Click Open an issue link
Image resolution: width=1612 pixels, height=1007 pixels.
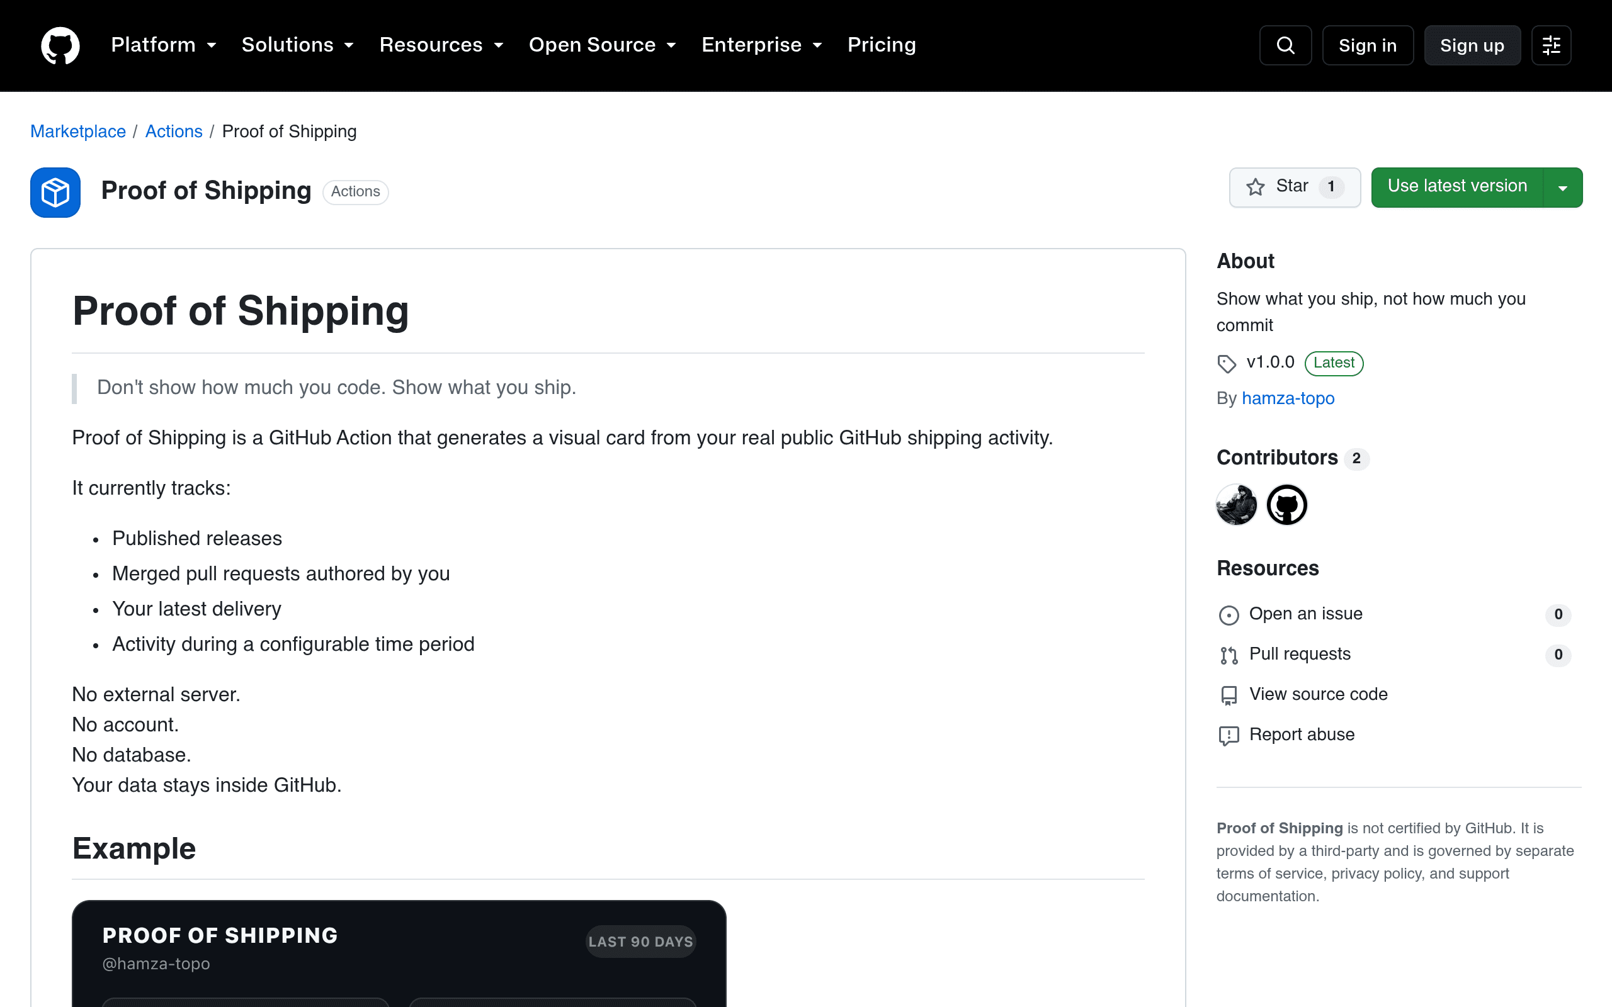[1305, 614]
